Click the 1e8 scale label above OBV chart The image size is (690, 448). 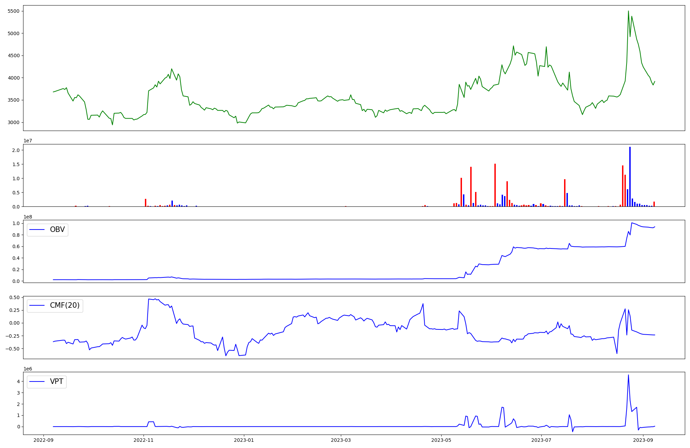coord(28,217)
